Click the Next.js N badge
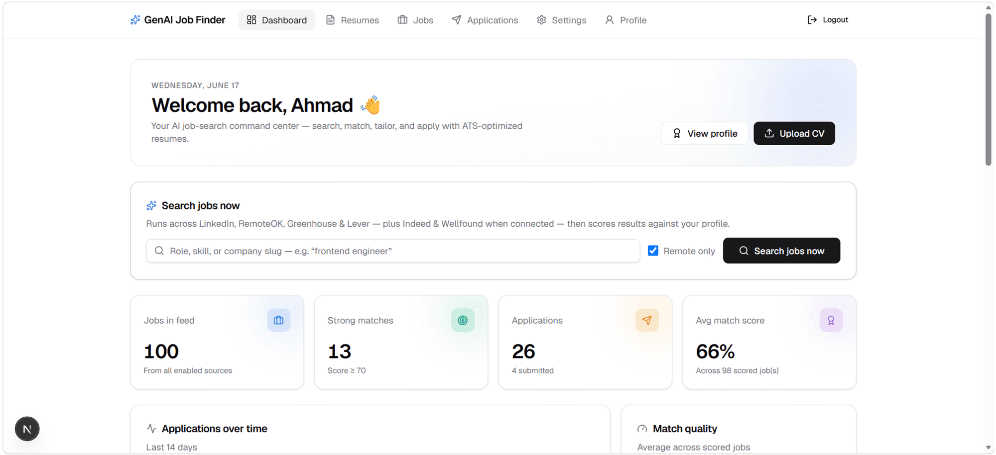Viewport: 996px width, 455px height. point(27,429)
